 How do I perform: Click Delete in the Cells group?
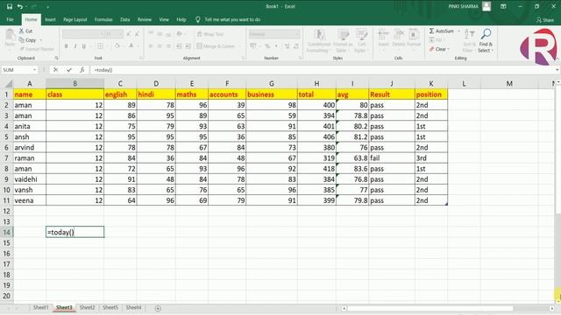click(x=399, y=38)
